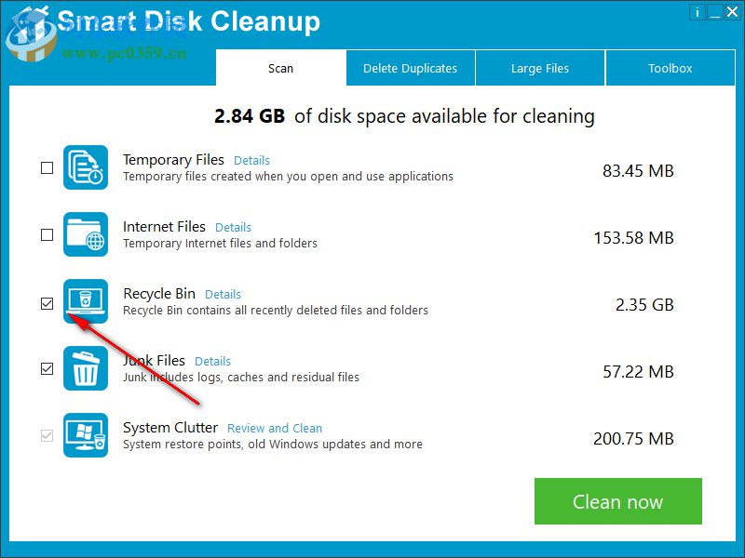Switch to the Toolbox tab
This screenshot has width=745, height=558.
tap(670, 68)
